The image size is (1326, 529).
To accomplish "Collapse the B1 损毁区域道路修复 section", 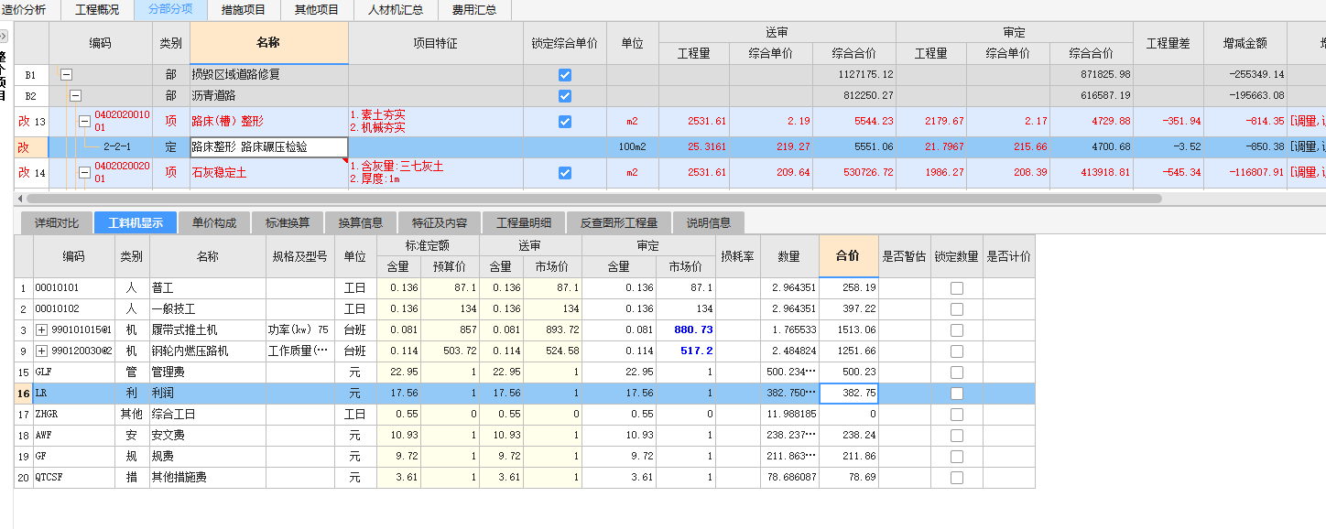I will pos(66,75).
